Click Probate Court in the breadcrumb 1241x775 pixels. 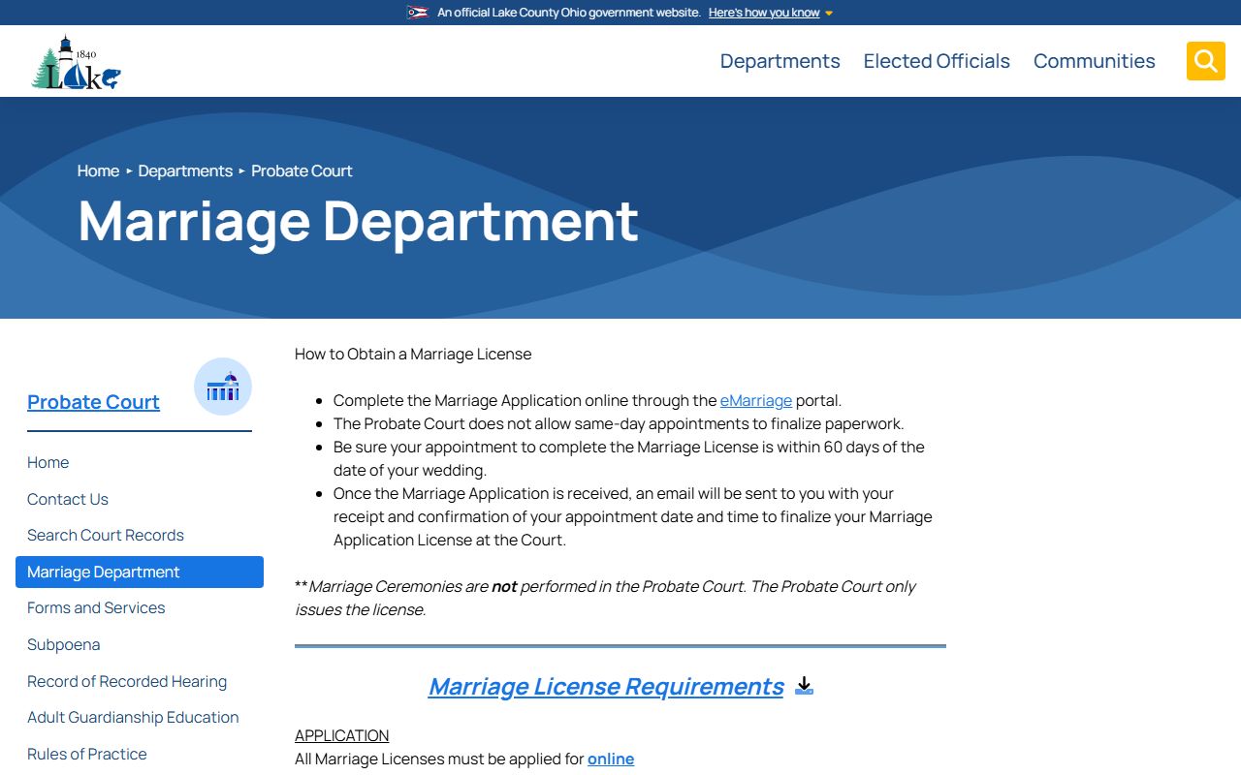pos(302,170)
